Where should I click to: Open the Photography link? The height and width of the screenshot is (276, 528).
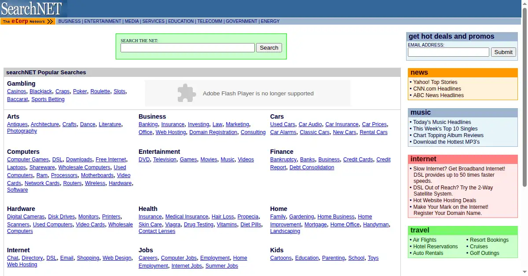pyautogui.click(x=22, y=131)
